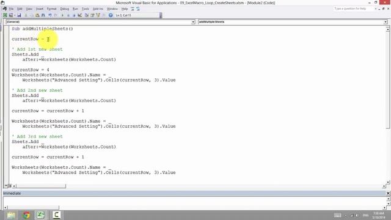Save the workbook with the Save icon
The height and width of the screenshot is (220, 391).
coord(19,15)
